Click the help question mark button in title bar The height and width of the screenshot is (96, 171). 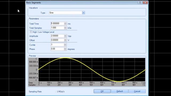(140, 2)
